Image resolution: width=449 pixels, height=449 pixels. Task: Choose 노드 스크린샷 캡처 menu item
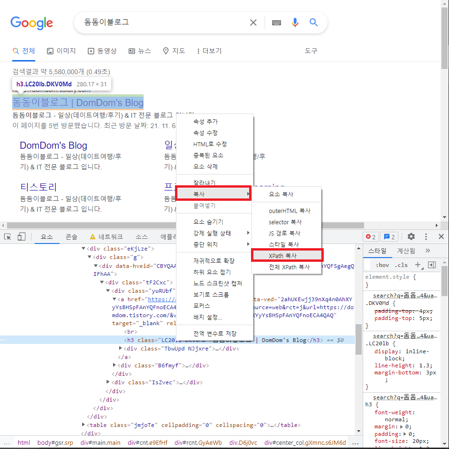pyautogui.click(x=215, y=283)
